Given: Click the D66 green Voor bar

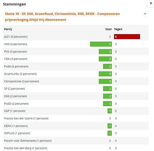Looking at the screenshot, I should click(108, 96).
